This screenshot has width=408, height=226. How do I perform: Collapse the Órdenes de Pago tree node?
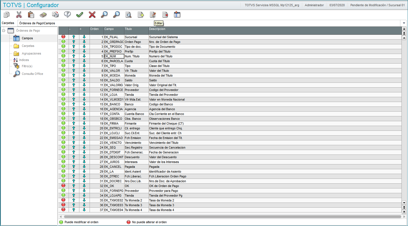[4, 31]
